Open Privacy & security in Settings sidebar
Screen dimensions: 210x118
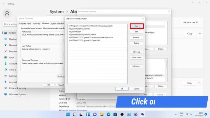tap(15, 88)
